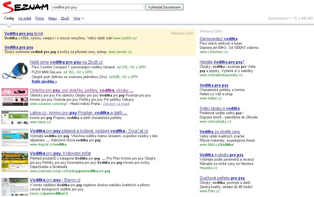314x197 pixels.
Task: Click the 'Reklama Sklik' label in yellow box
Action: 182,33
